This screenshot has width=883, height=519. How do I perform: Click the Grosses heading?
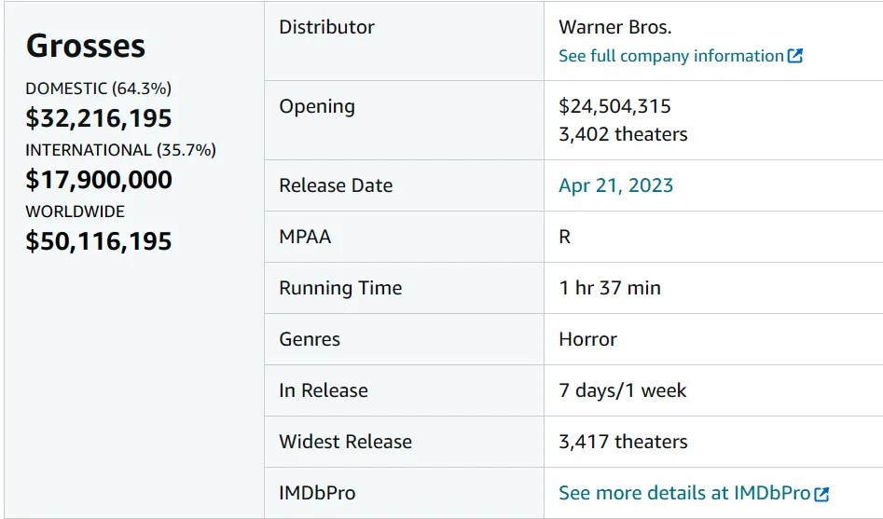(86, 46)
